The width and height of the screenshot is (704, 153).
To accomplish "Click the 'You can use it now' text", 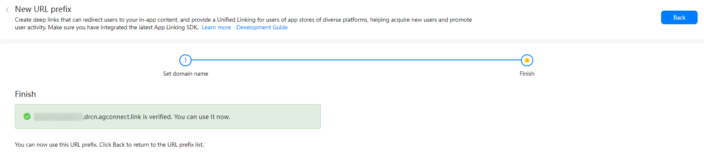I will (202, 116).
